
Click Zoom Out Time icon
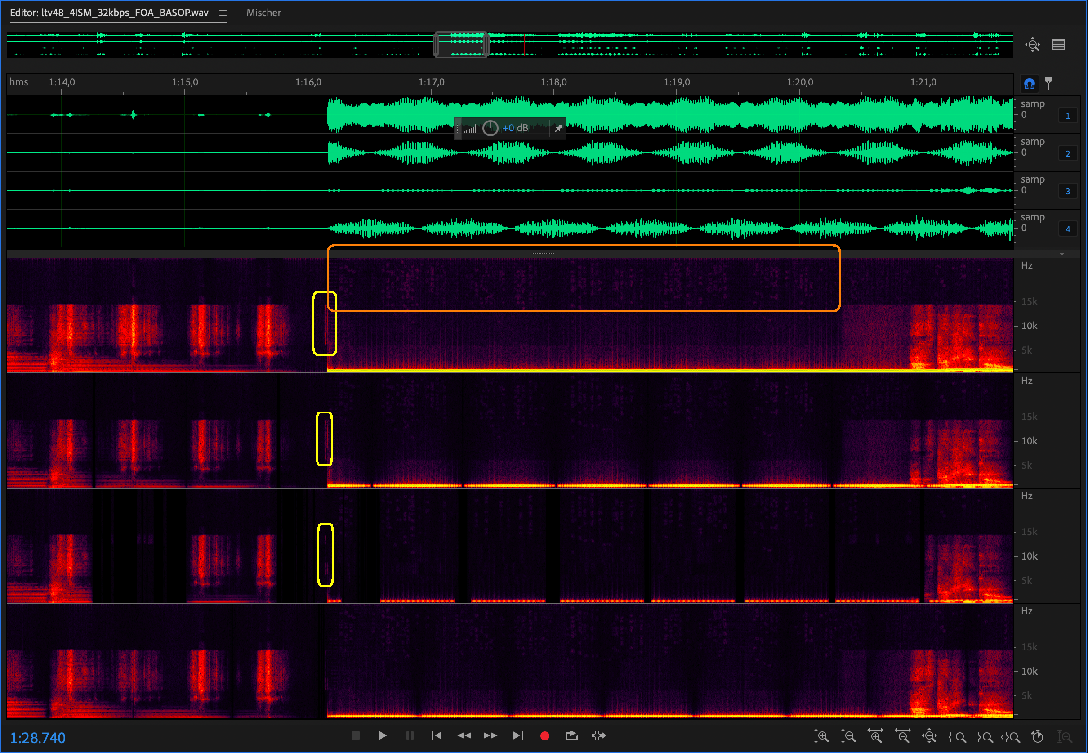902,736
